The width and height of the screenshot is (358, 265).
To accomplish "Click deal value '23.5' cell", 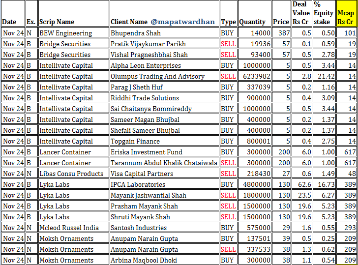I will tap(302, 195).
